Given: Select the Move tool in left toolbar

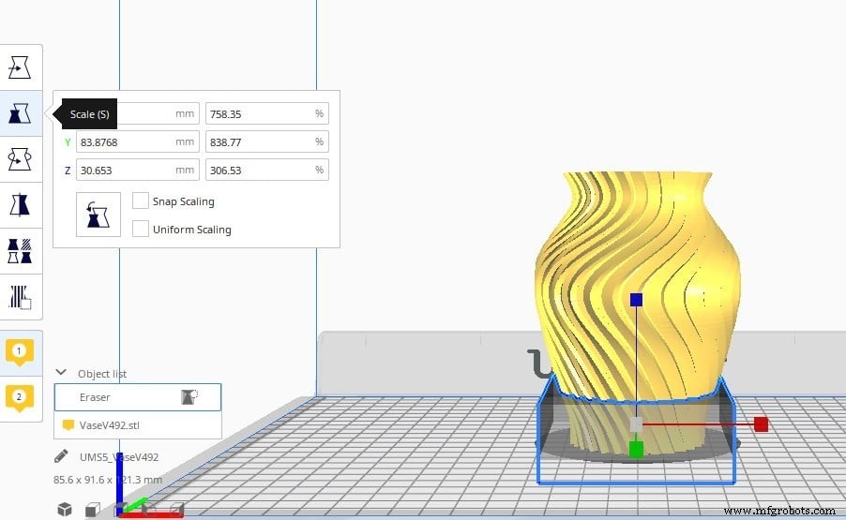Looking at the screenshot, I should tap(20, 67).
